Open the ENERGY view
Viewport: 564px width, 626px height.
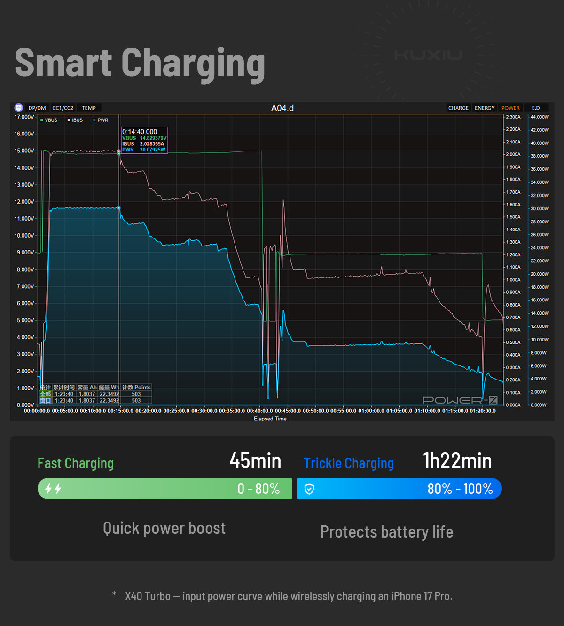(485, 108)
